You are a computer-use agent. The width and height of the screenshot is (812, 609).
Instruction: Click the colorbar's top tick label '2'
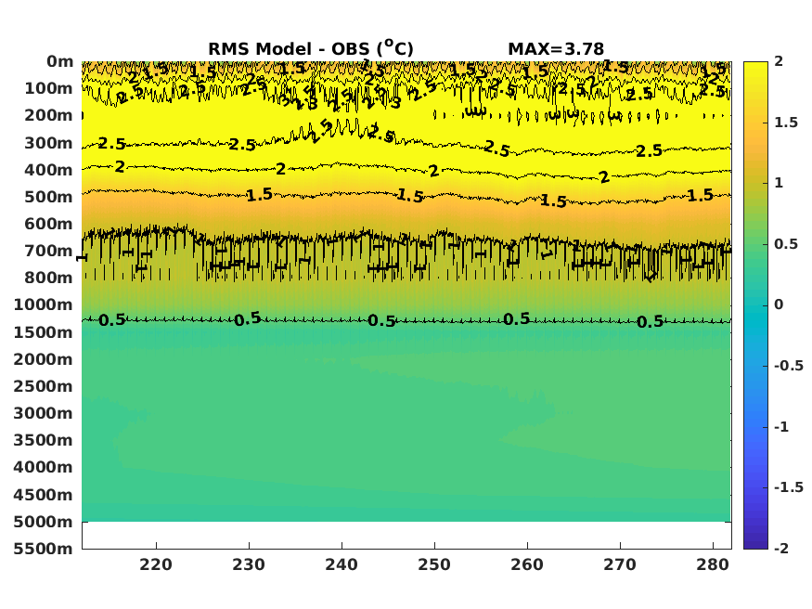[x=779, y=61]
